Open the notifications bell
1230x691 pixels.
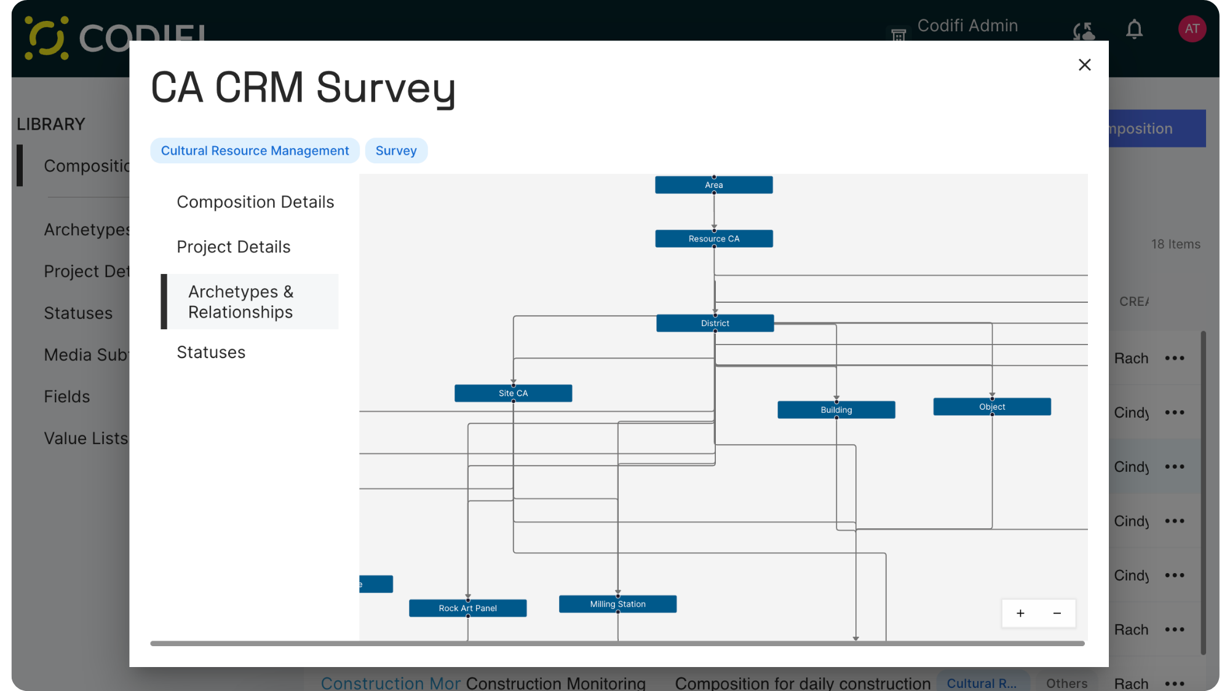(x=1134, y=29)
